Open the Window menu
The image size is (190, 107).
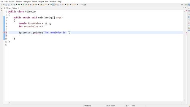pyautogui.click(x=53, y=1)
